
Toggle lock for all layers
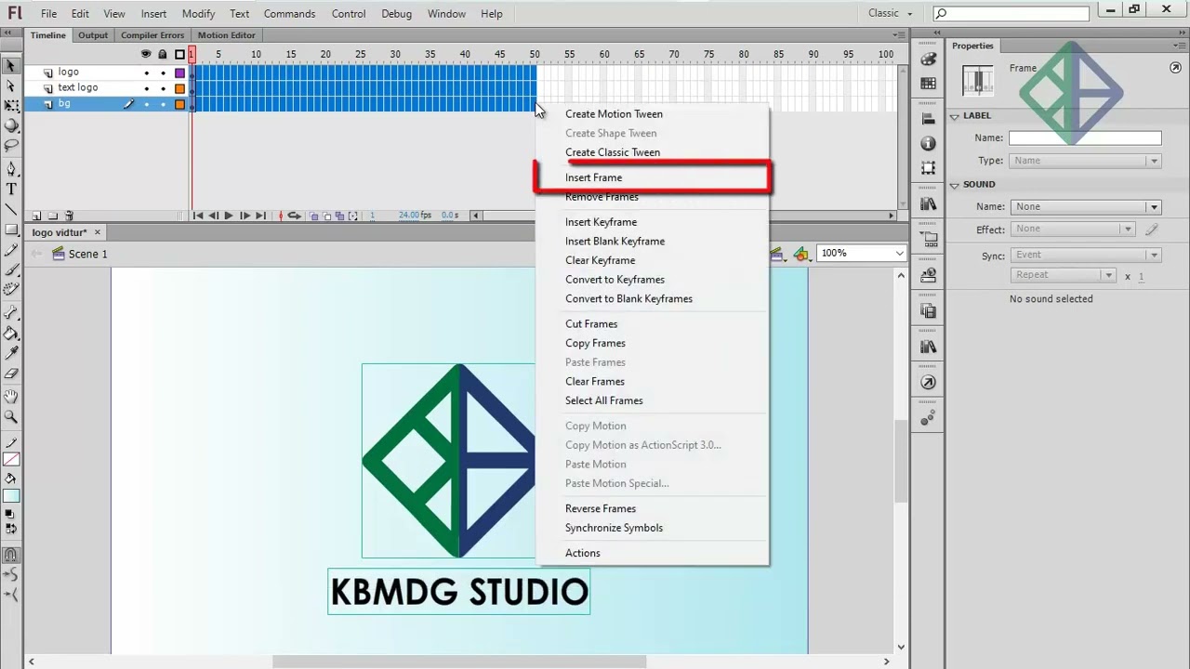[163, 54]
